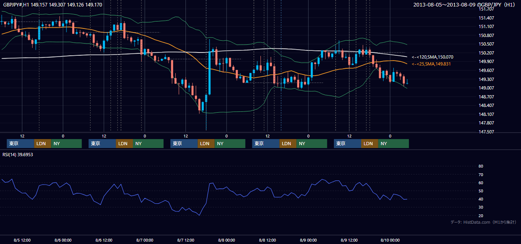Click the leftmost NY session box

66,144
